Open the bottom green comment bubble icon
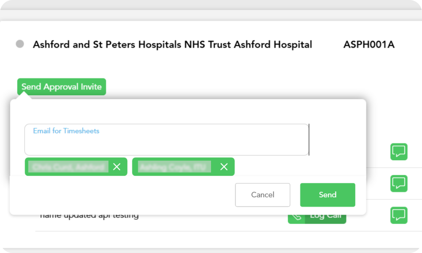Screen dimensions: 422x253 pos(399,215)
